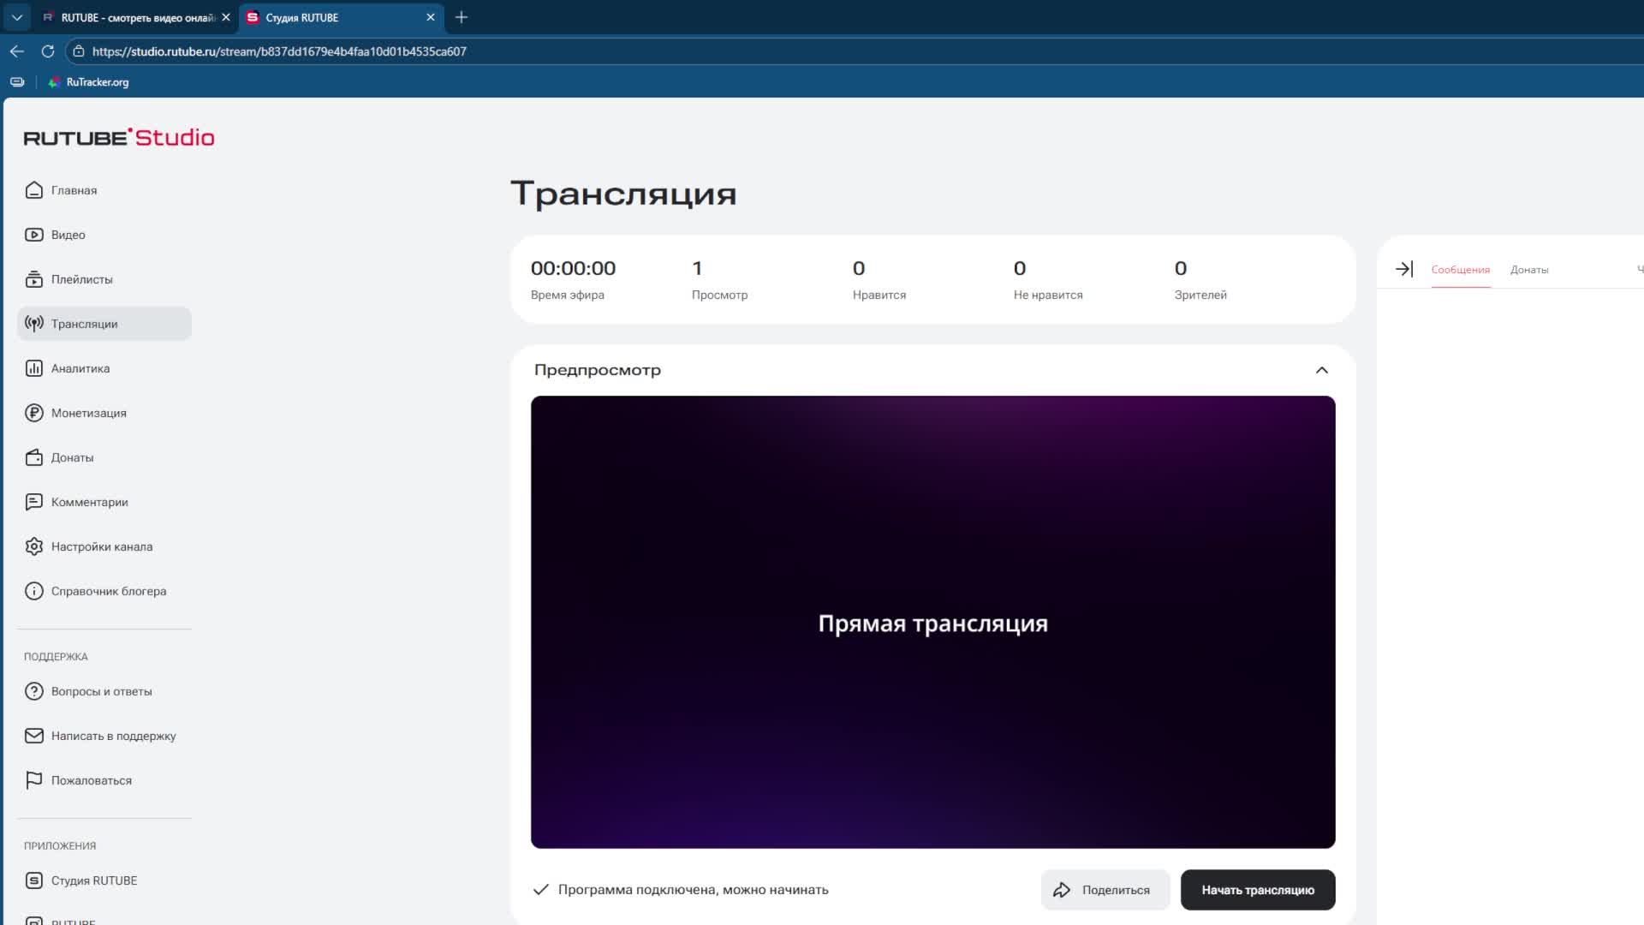
Task: Select the Трансляции broadcast icon
Action: tap(34, 324)
